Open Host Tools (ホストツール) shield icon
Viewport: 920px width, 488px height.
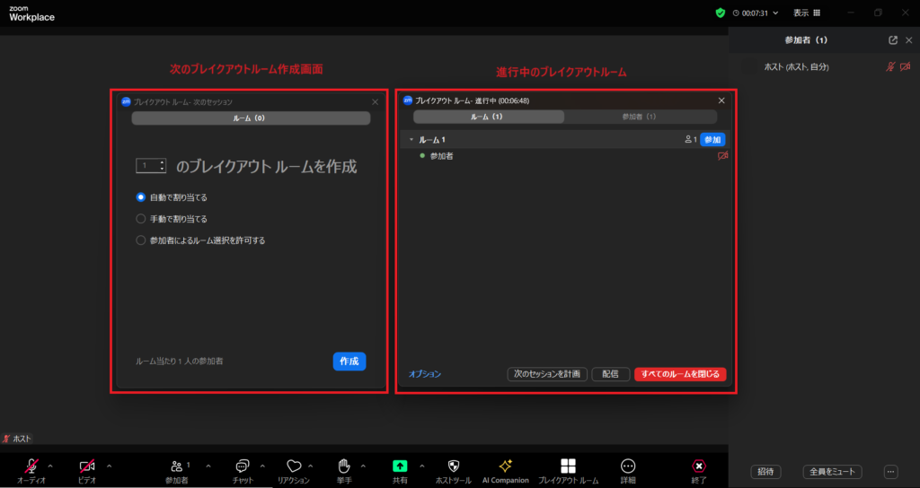(x=454, y=466)
